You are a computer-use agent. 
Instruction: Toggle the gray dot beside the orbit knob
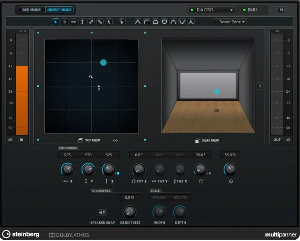point(210,173)
